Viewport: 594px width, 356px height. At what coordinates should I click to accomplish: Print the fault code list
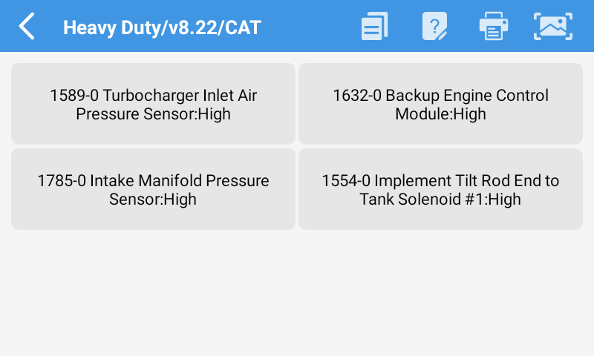click(494, 27)
